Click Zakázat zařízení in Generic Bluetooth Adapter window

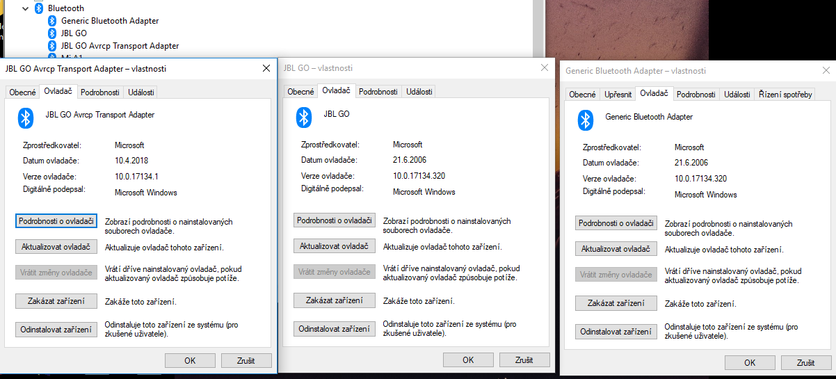click(x=616, y=303)
